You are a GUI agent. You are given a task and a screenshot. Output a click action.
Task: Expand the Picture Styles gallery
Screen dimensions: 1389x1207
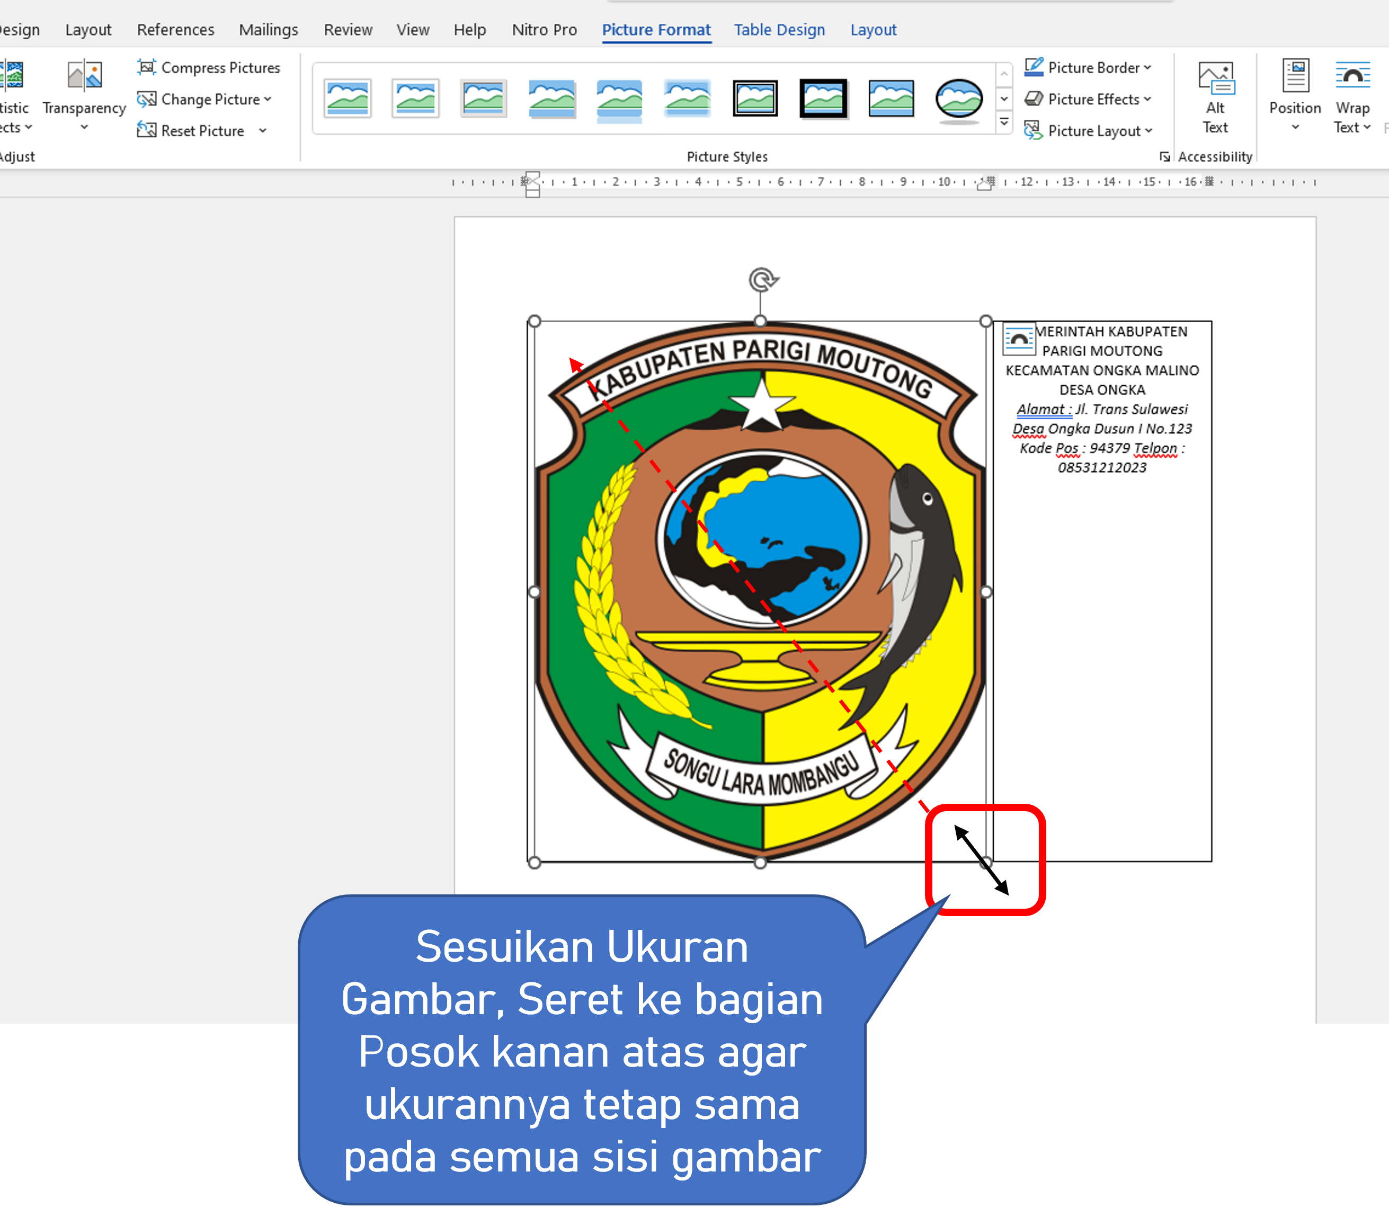[1003, 122]
